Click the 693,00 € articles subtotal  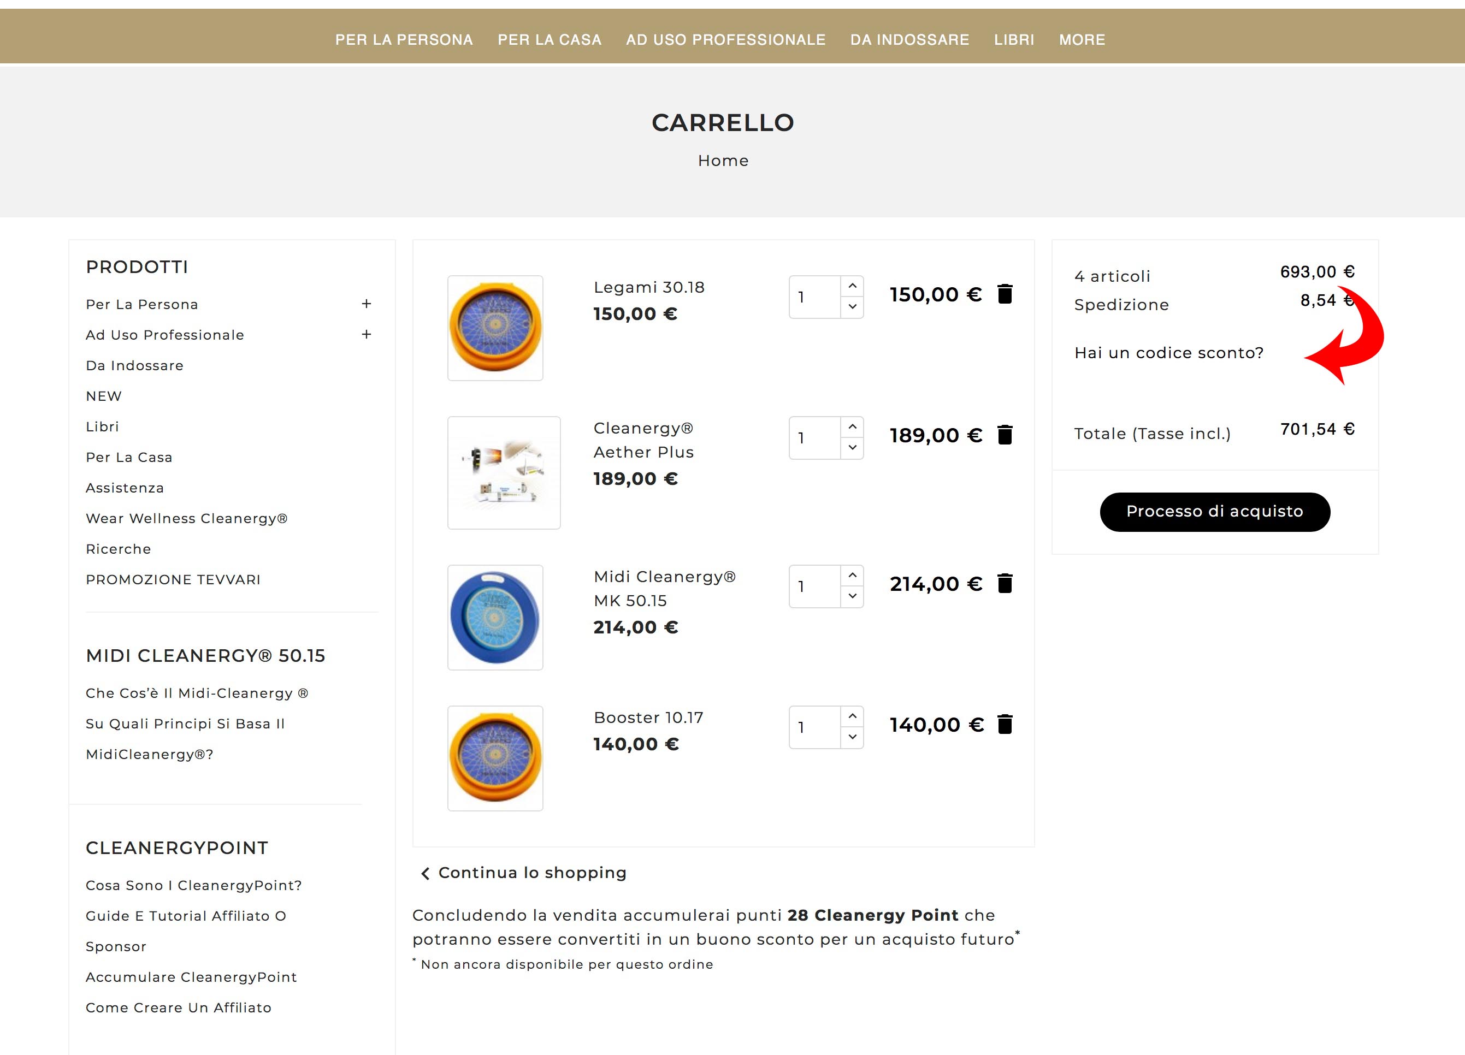tap(1317, 272)
